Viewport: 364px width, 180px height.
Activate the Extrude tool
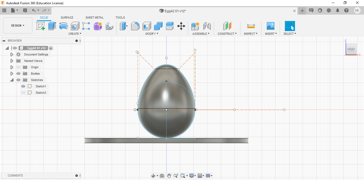(51, 26)
